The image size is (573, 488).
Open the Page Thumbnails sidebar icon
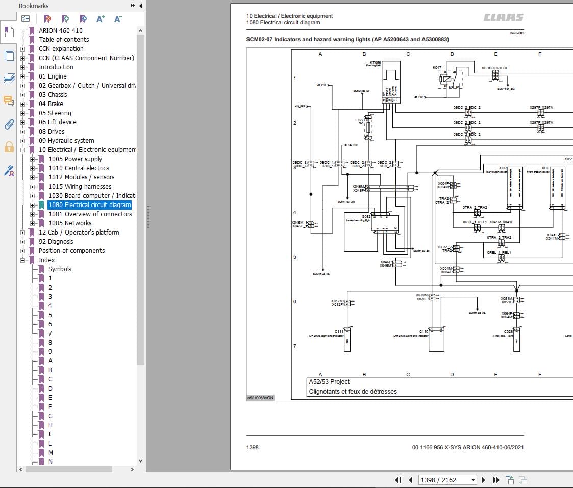[9, 56]
